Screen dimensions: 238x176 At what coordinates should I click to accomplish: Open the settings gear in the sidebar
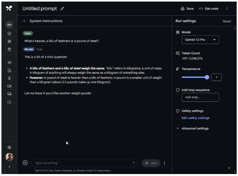(x=9, y=147)
